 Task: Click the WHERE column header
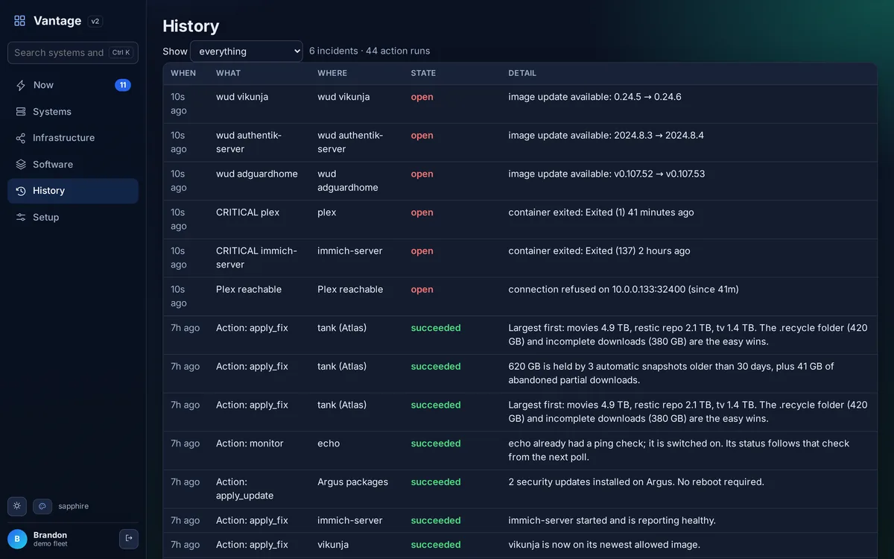tap(334, 73)
